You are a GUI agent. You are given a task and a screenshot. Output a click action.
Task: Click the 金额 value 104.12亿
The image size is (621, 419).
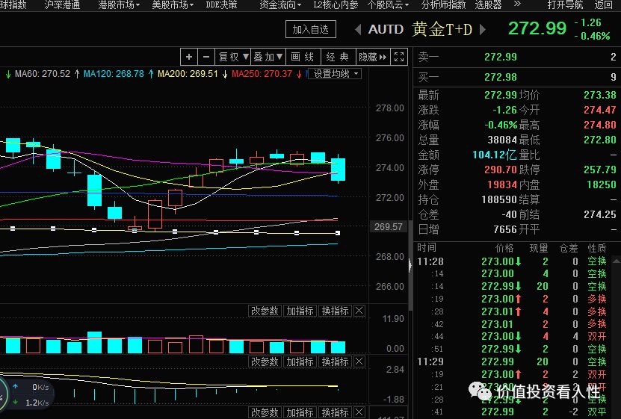494,155
